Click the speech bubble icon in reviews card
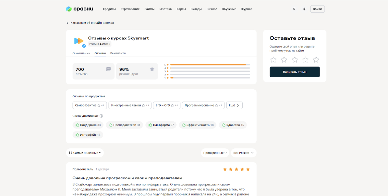 point(108,69)
